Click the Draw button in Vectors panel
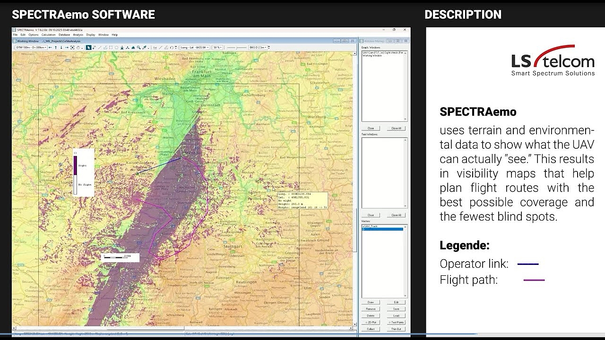Viewport: 605px width, 340px height. tap(371, 302)
